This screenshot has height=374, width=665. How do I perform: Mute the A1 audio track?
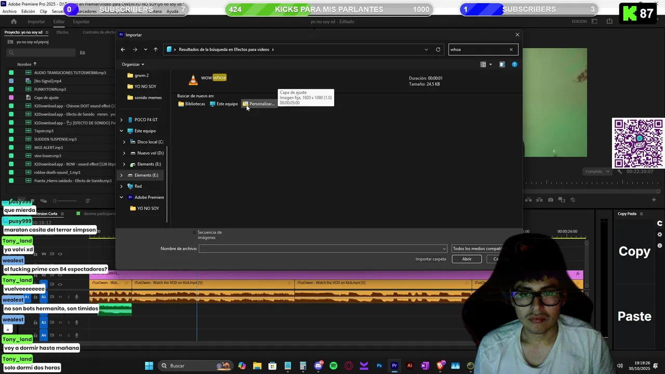[x=60, y=297]
